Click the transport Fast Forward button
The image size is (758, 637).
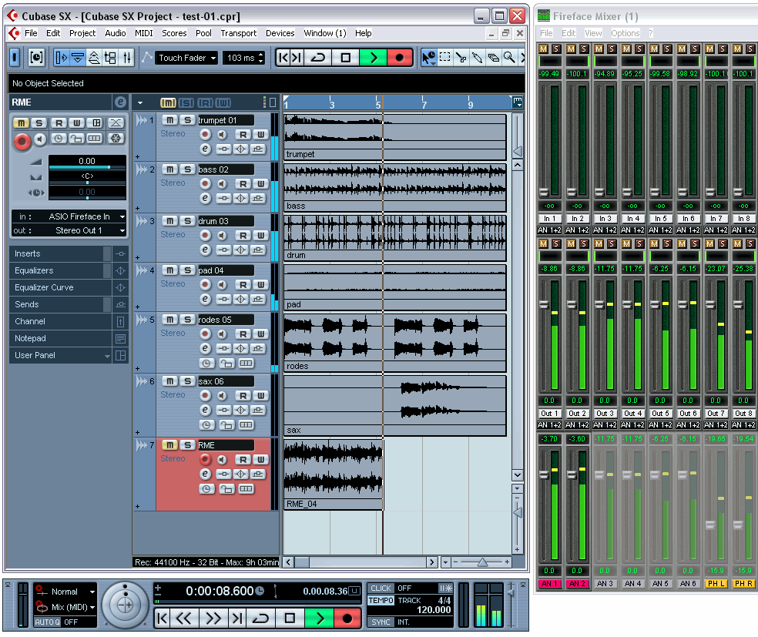click(x=213, y=619)
